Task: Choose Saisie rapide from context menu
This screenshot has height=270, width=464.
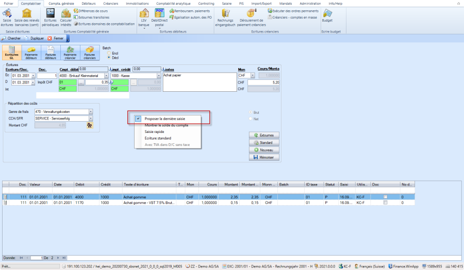Action: tap(155, 131)
